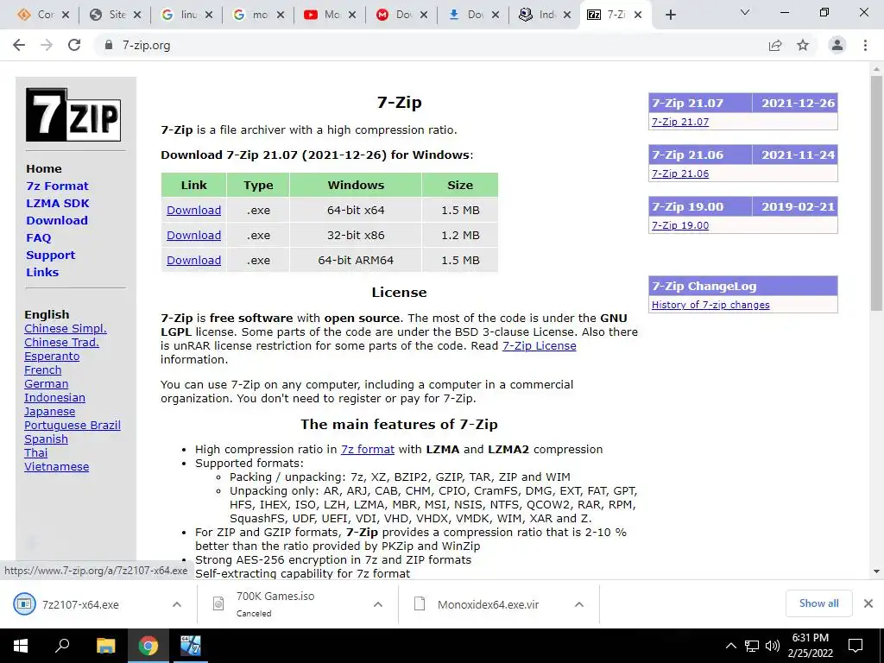The height and width of the screenshot is (663, 884).
Task: Switch language to Japanese
Action: coord(49,411)
